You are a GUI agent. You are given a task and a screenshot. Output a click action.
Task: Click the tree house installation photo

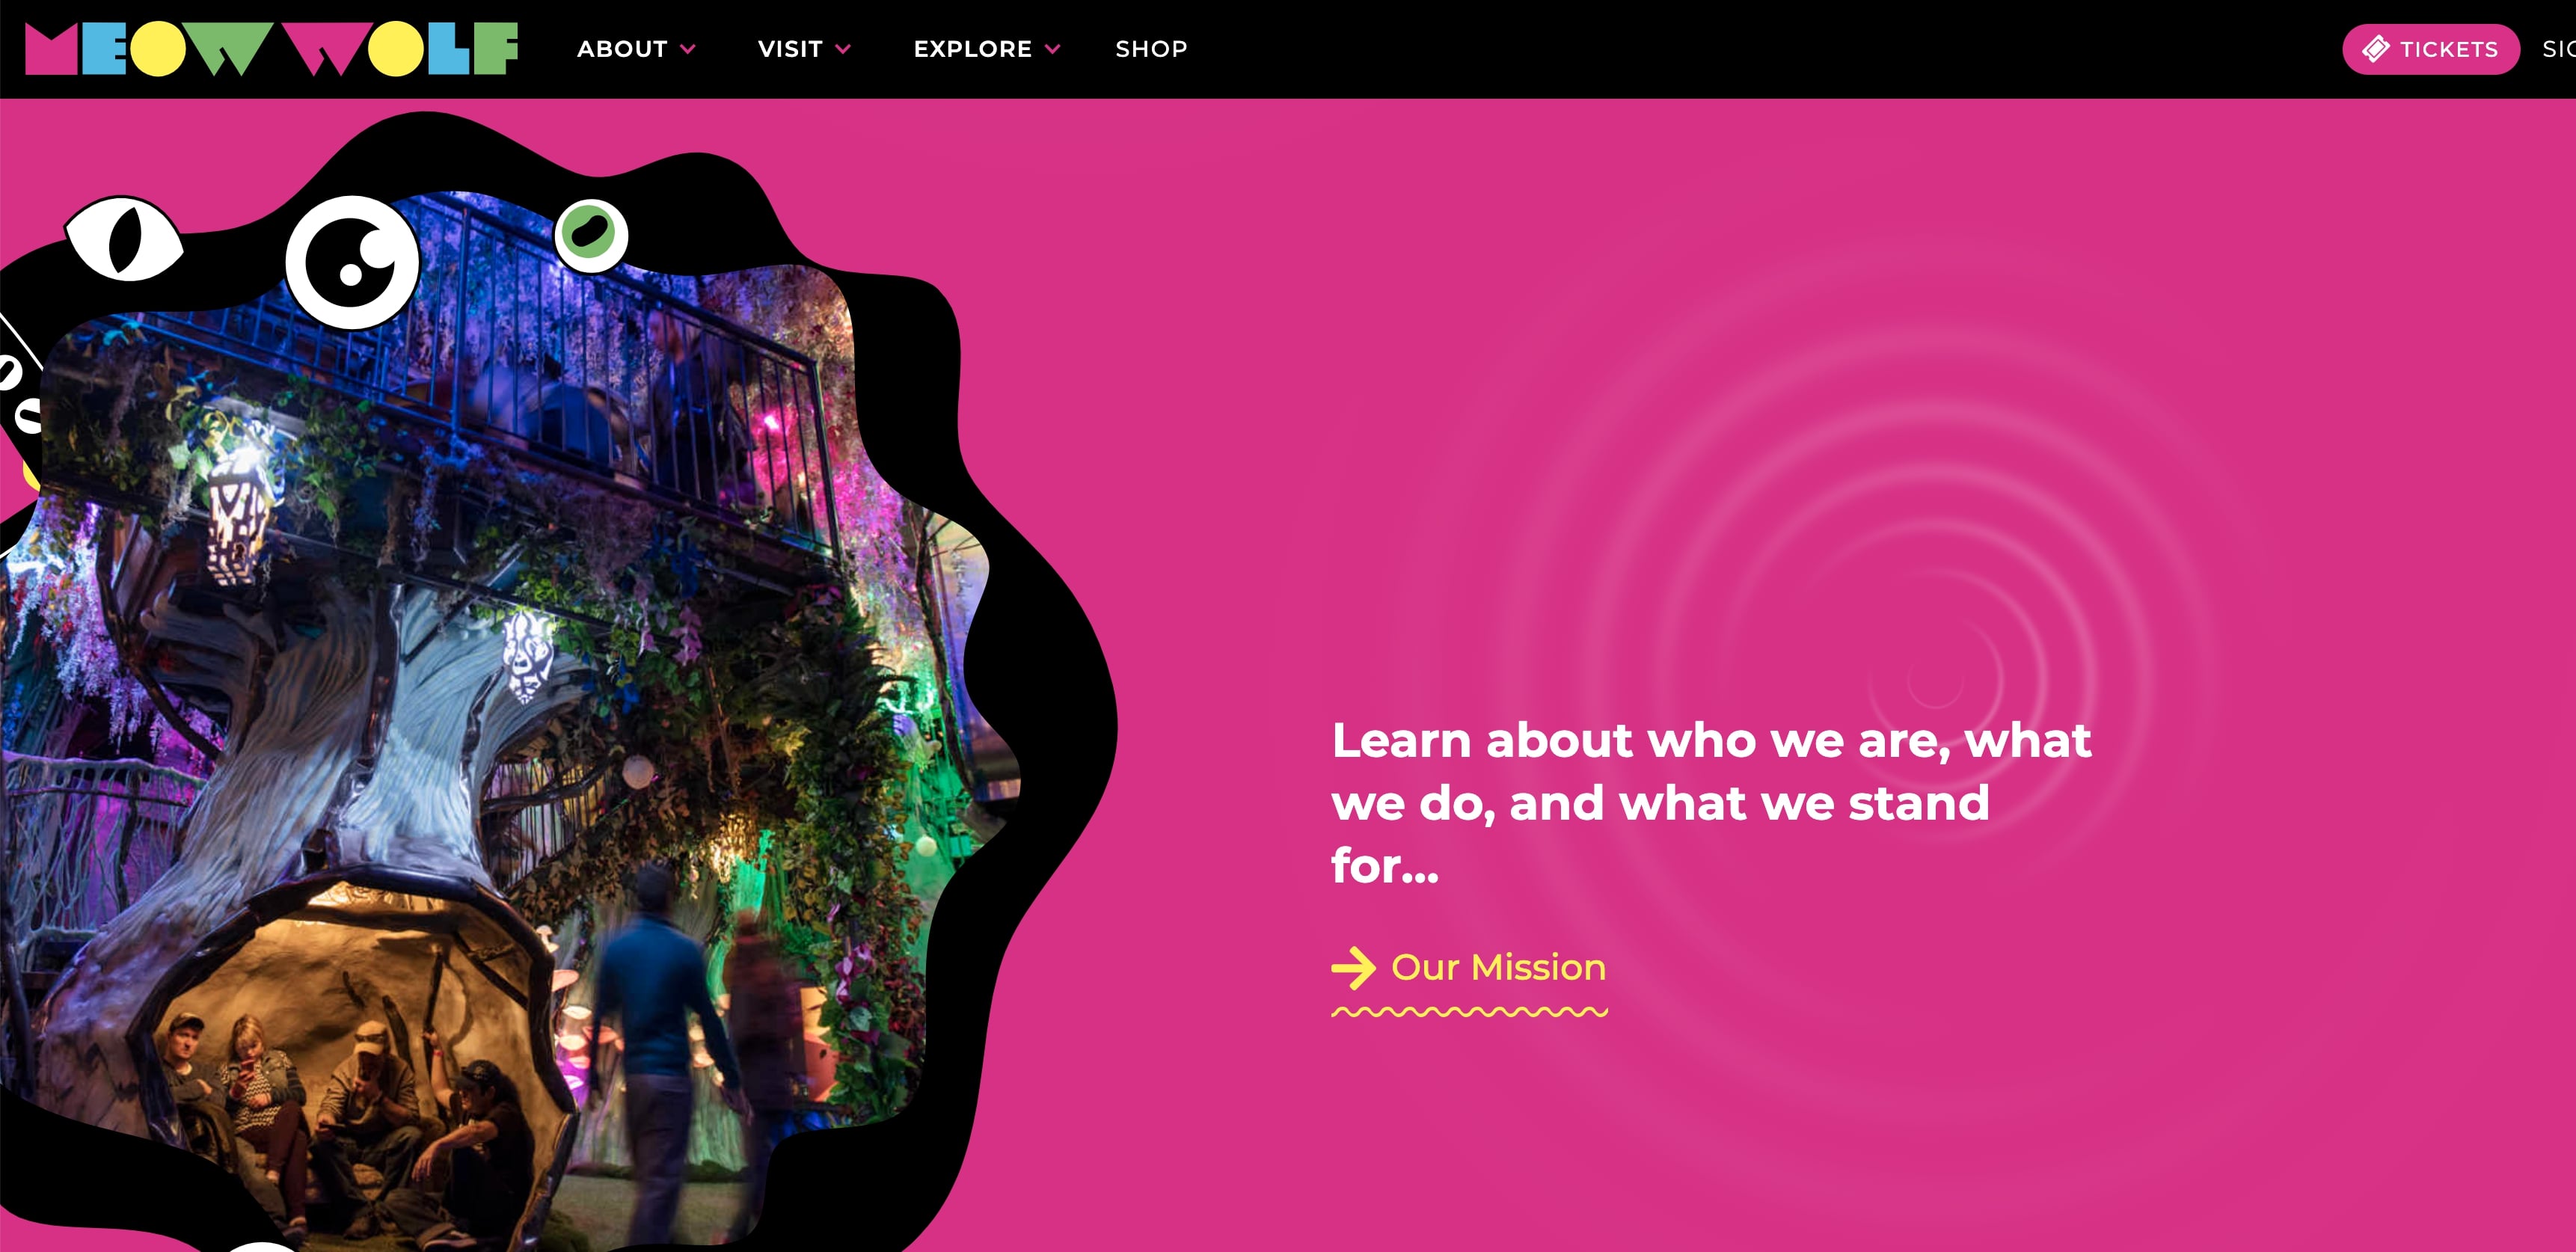(x=500, y=720)
